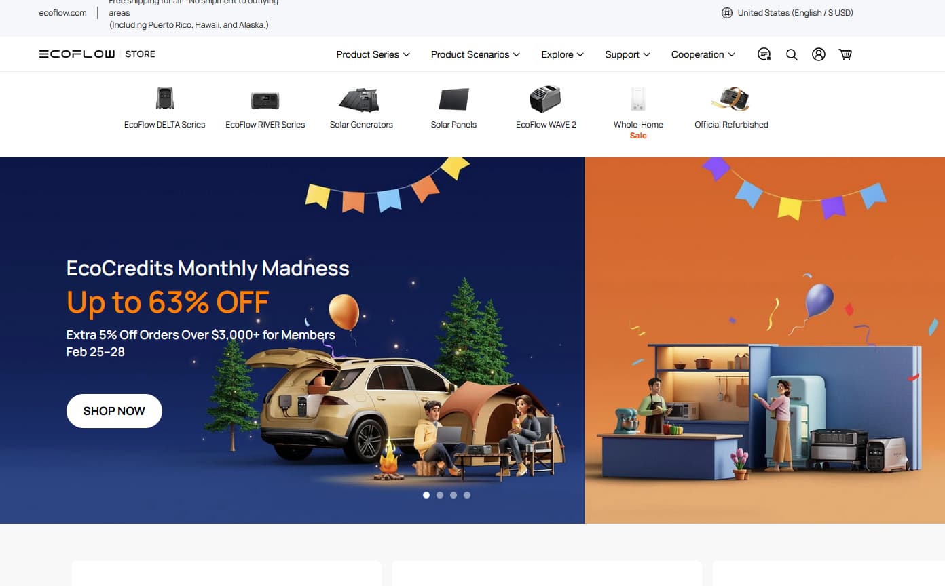
Task: Click the Extra 5% Off Orders members text
Action: point(201,335)
